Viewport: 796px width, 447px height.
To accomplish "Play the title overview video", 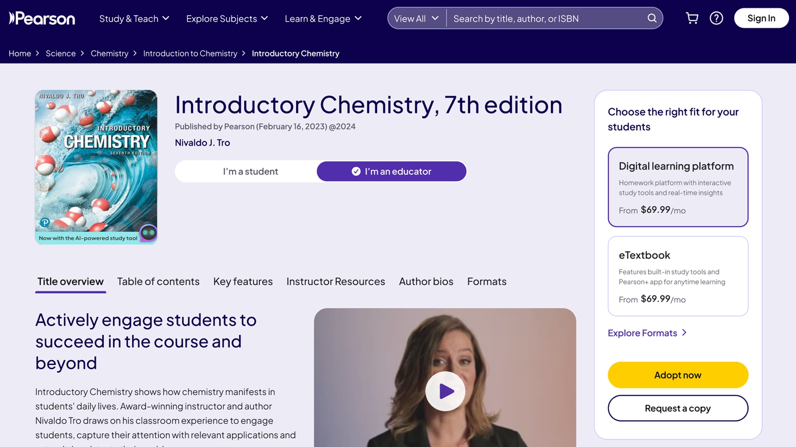I will point(445,391).
